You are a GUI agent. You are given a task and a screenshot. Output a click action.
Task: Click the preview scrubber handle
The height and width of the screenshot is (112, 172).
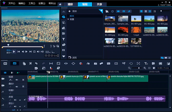[x=8, y=45]
